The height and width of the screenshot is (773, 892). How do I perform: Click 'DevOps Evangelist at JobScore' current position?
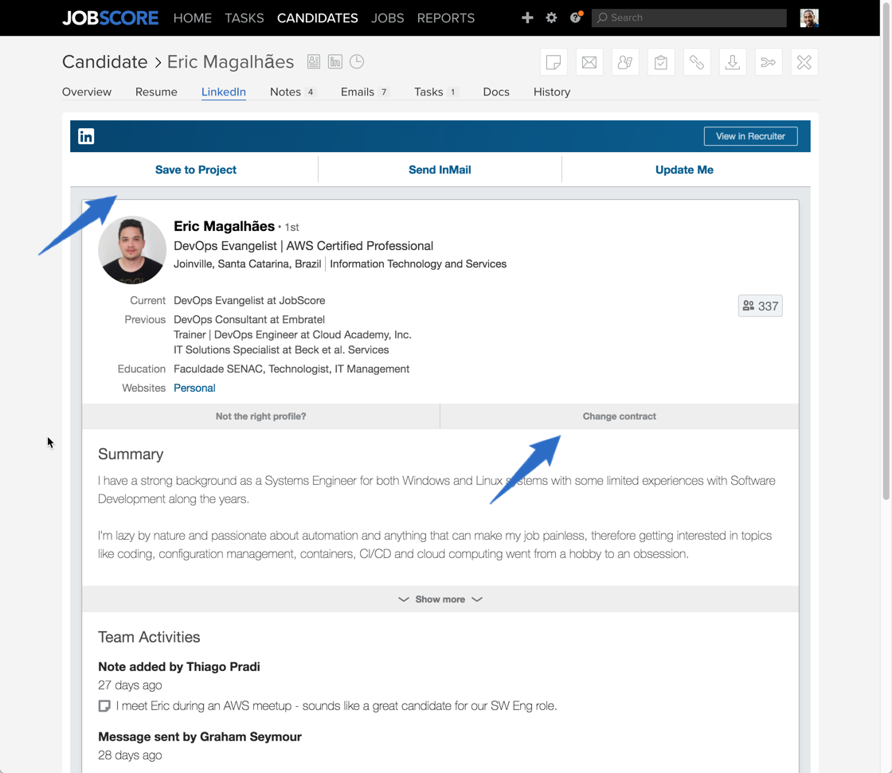(249, 300)
